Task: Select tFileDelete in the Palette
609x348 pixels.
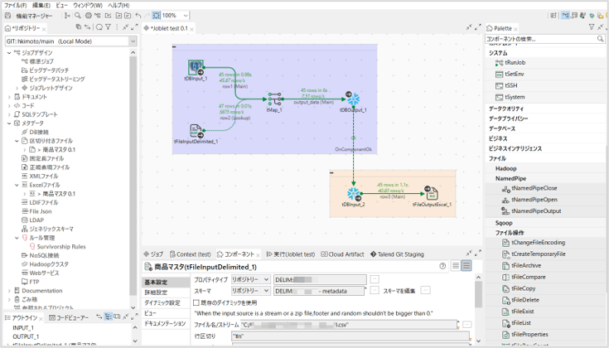Action: pyautogui.click(x=520, y=300)
